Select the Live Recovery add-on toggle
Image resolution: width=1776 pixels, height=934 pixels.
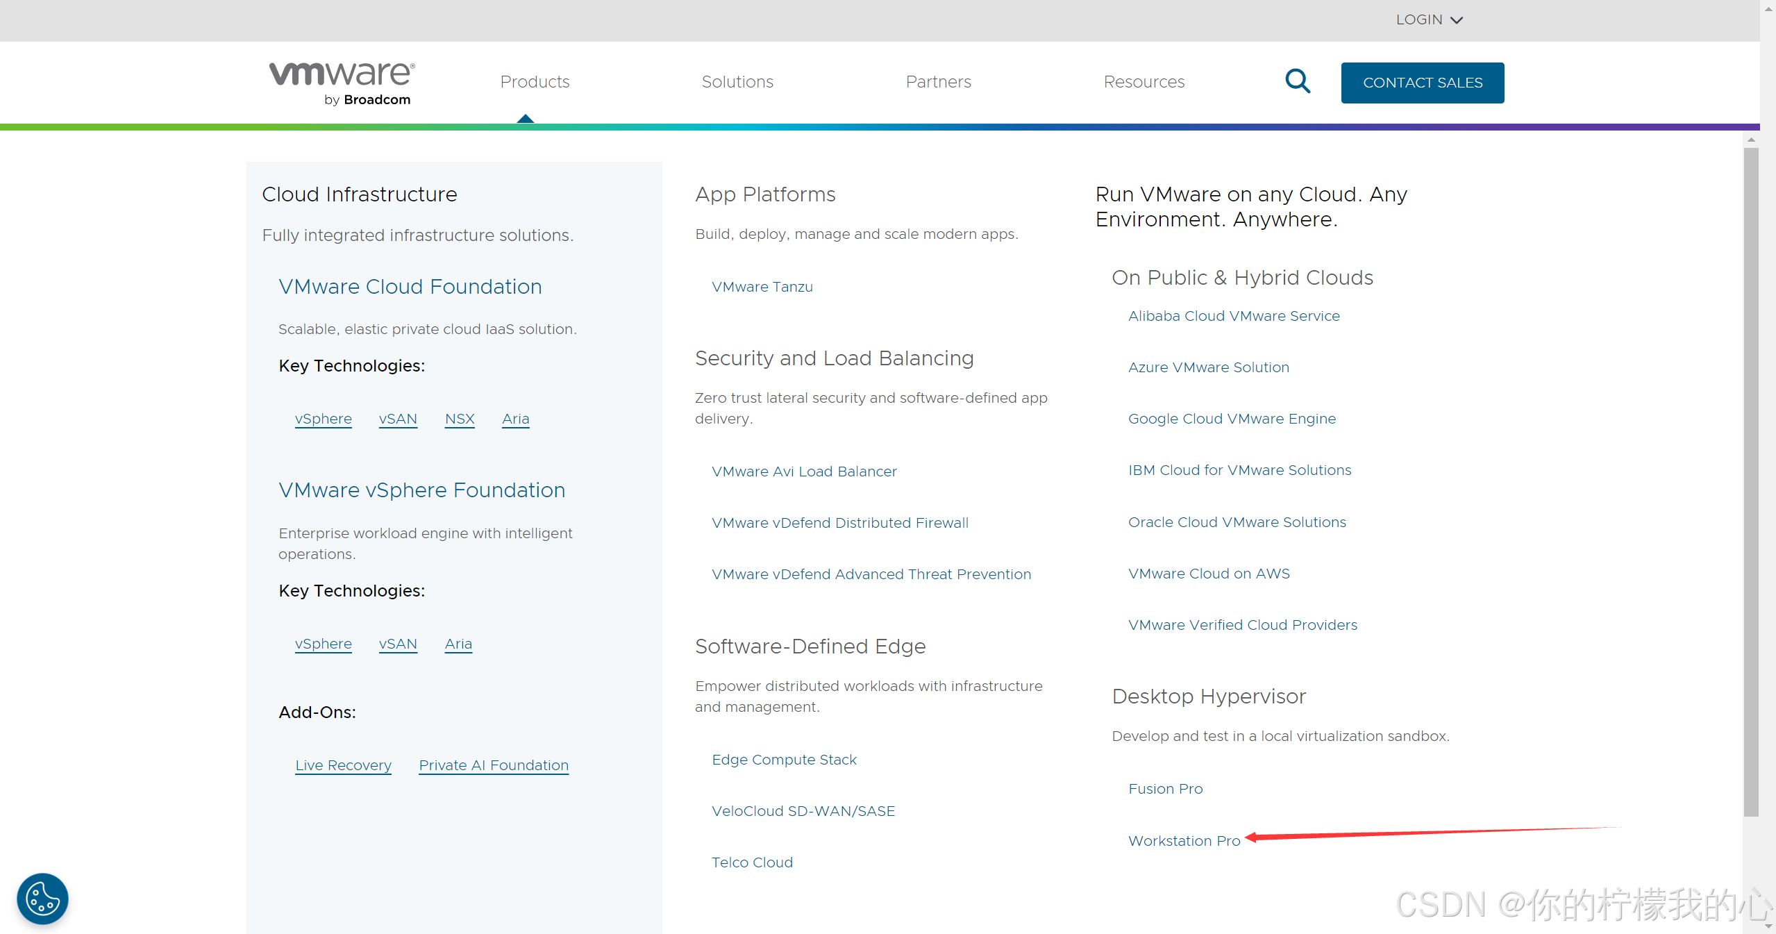(341, 764)
